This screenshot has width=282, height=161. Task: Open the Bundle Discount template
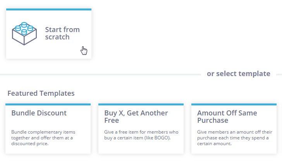click(x=48, y=129)
